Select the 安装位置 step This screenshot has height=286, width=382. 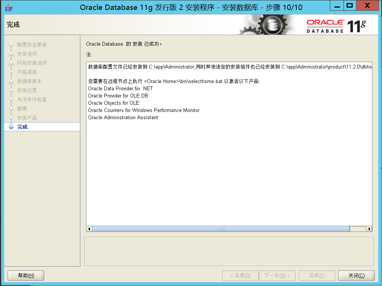tap(27, 90)
